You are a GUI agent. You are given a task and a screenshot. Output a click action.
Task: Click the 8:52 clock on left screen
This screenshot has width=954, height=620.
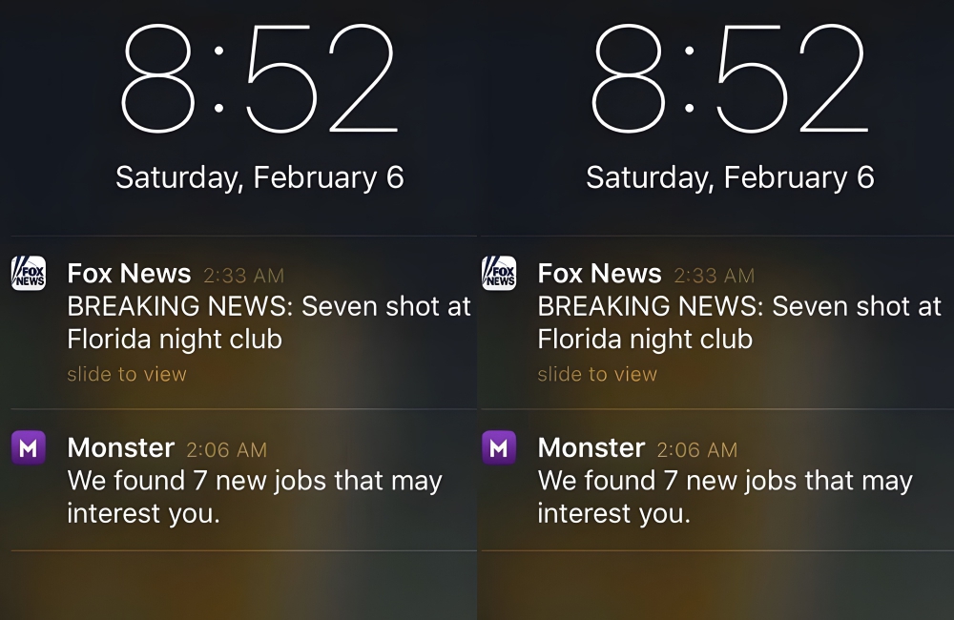pyautogui.click(x=259, y=80)
